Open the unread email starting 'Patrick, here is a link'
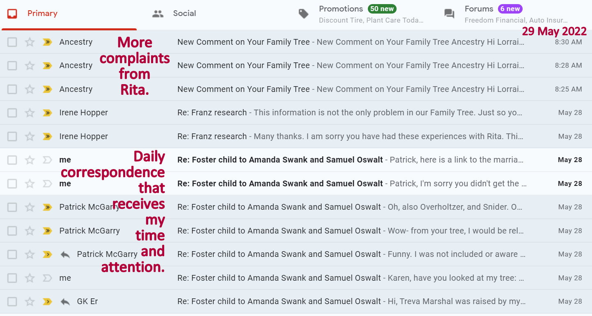The width and height of the screenshot is (592, 316). 349,160
